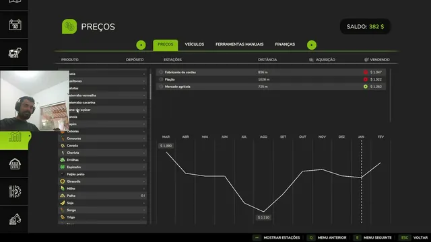The image size is (431, 242).
Task: Open the construction excavator sidebar icon
Action: click(15, 220)
